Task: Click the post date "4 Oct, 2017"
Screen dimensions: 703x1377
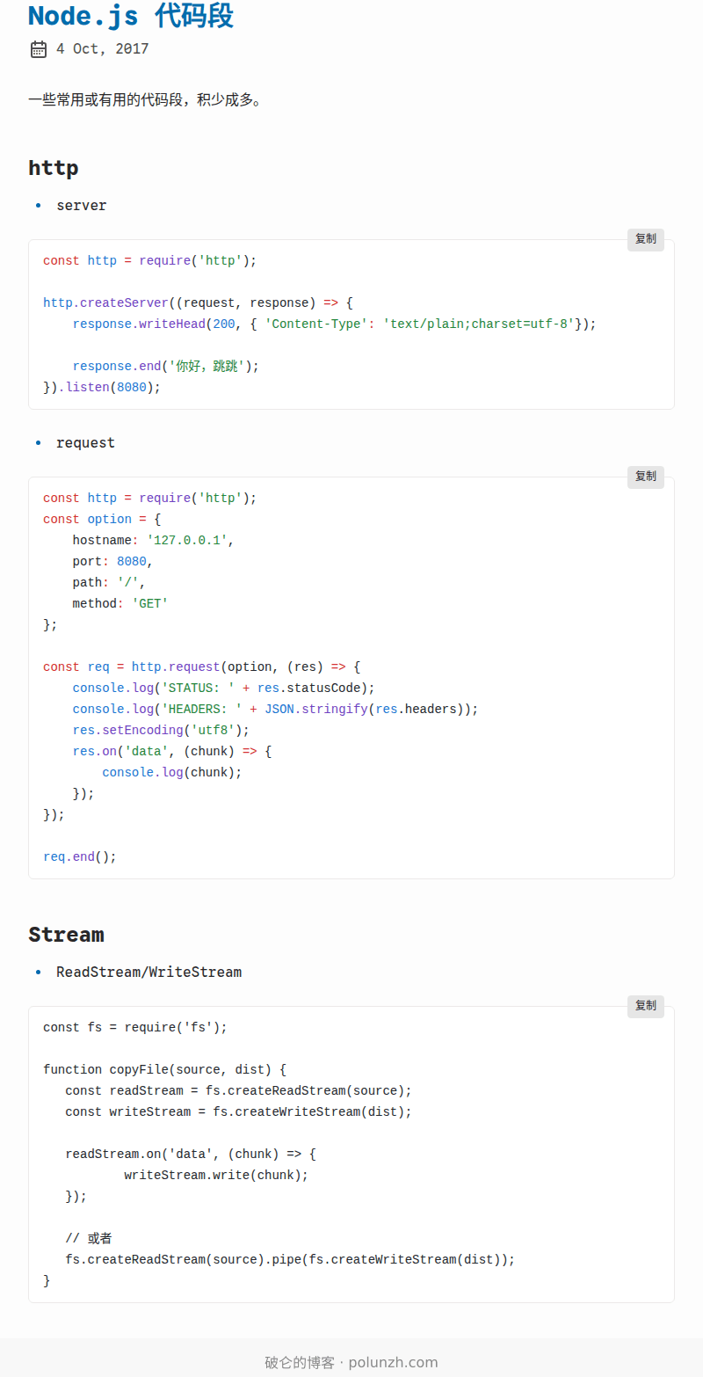Action: (102, 49)
